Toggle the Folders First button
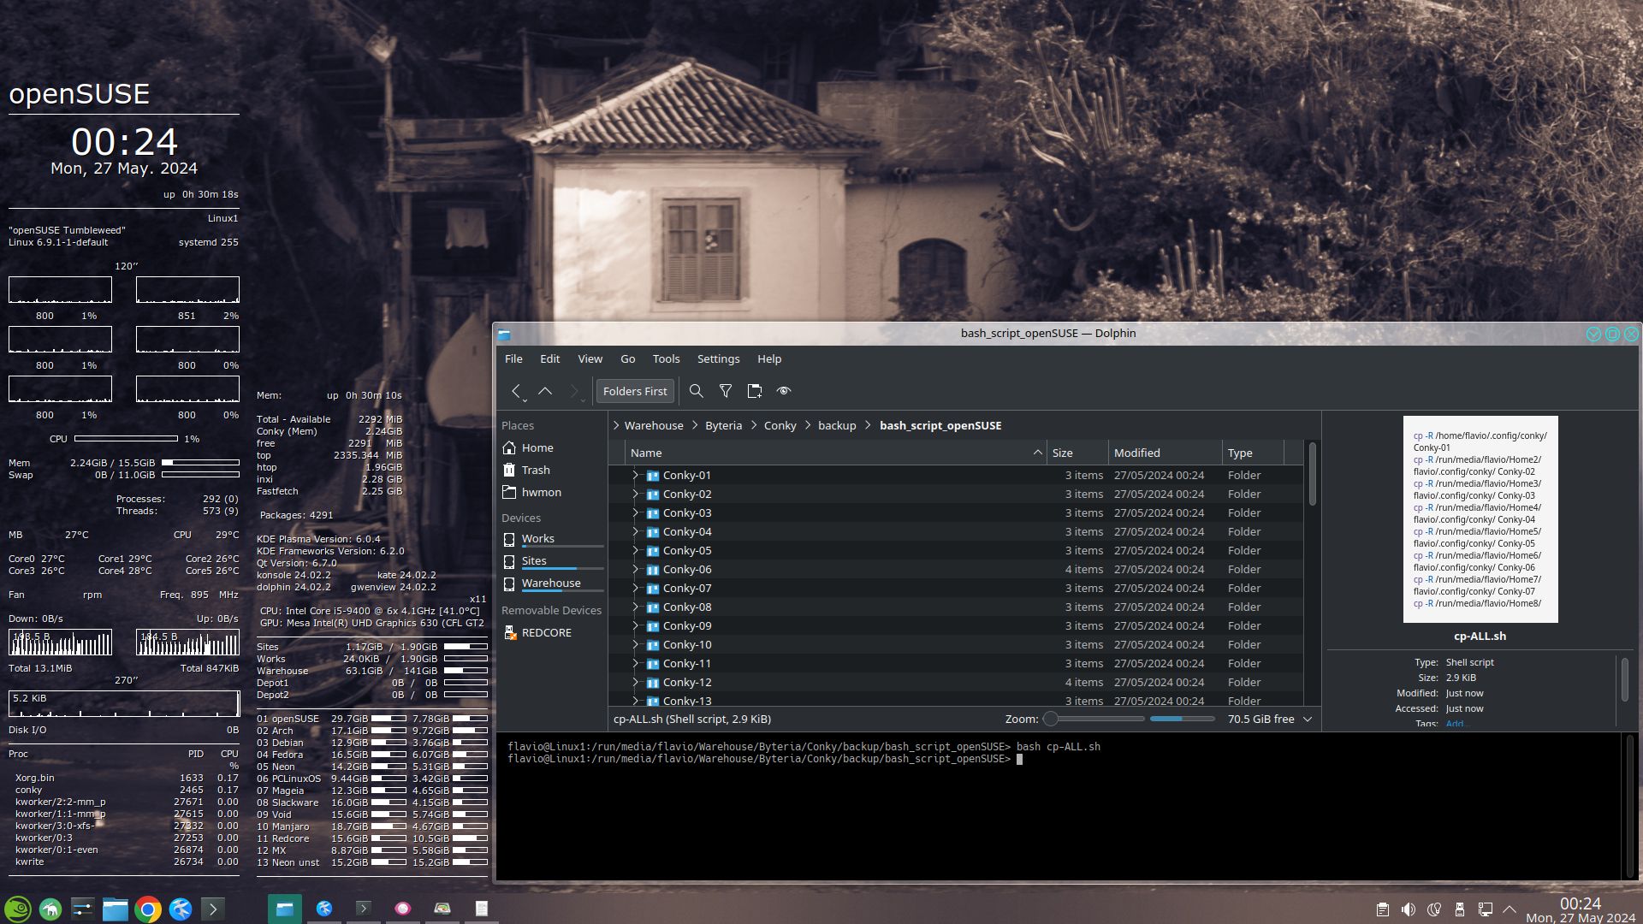Screen dimensions: 1643x924 click(635, 391)
